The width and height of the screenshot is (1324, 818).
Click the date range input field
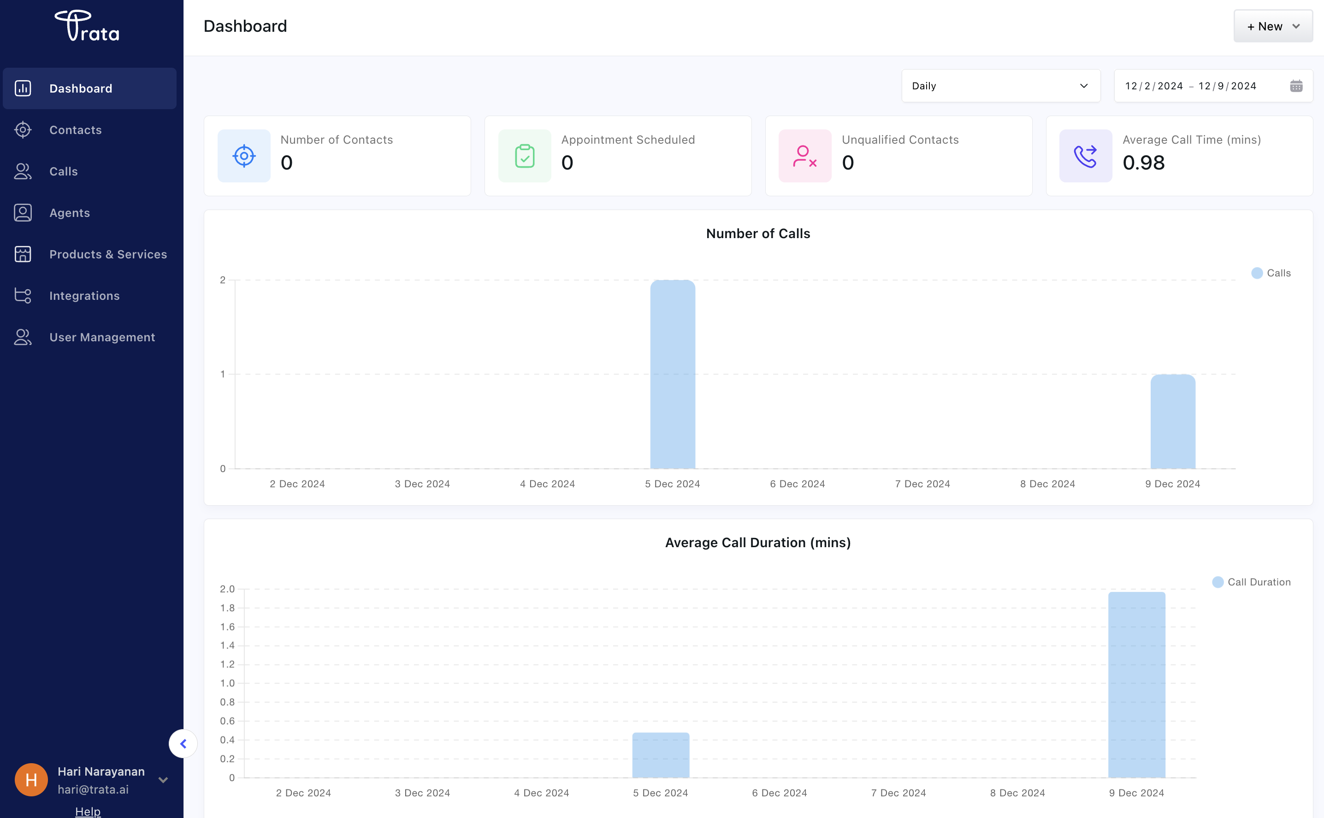[x=1190, y=86]
